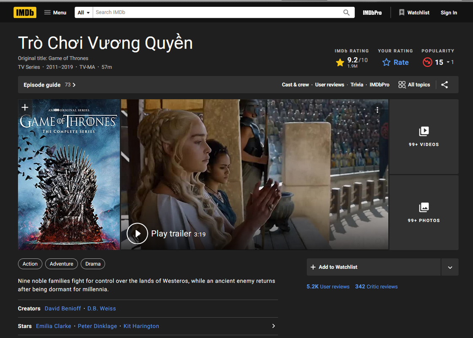Click the IMDb logo
Image resolution: width=473 pixels, height=338 pixels.
[25, 12]
